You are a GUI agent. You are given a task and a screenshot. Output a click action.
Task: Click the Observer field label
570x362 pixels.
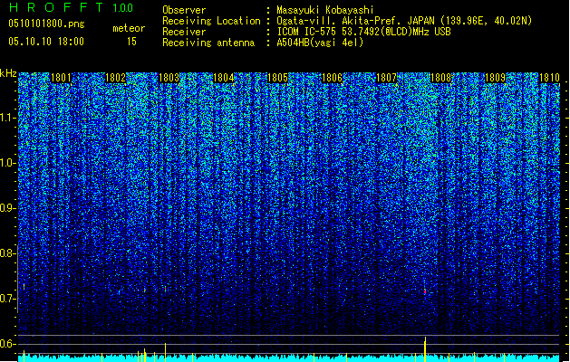pos(184,10)
